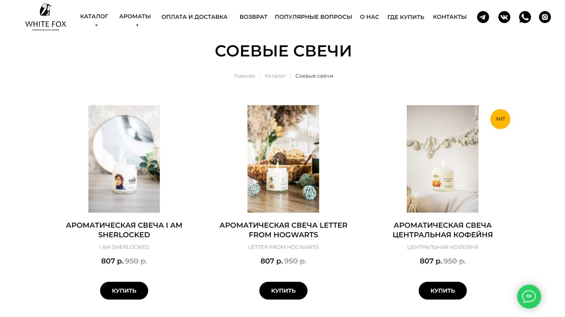565x317 pixels.
Task: Open the Telegram social icon
Action: [x=483, y=17]
